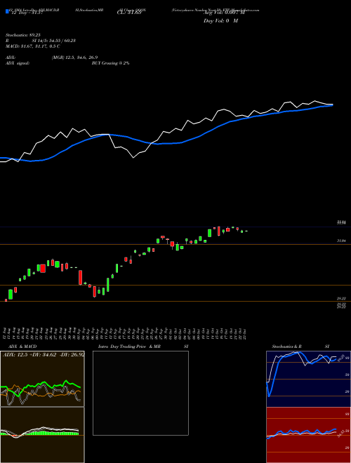351x463 pixels.
Task: Click the blue 12 Day SMA legend square
Action: click(7, 11)
